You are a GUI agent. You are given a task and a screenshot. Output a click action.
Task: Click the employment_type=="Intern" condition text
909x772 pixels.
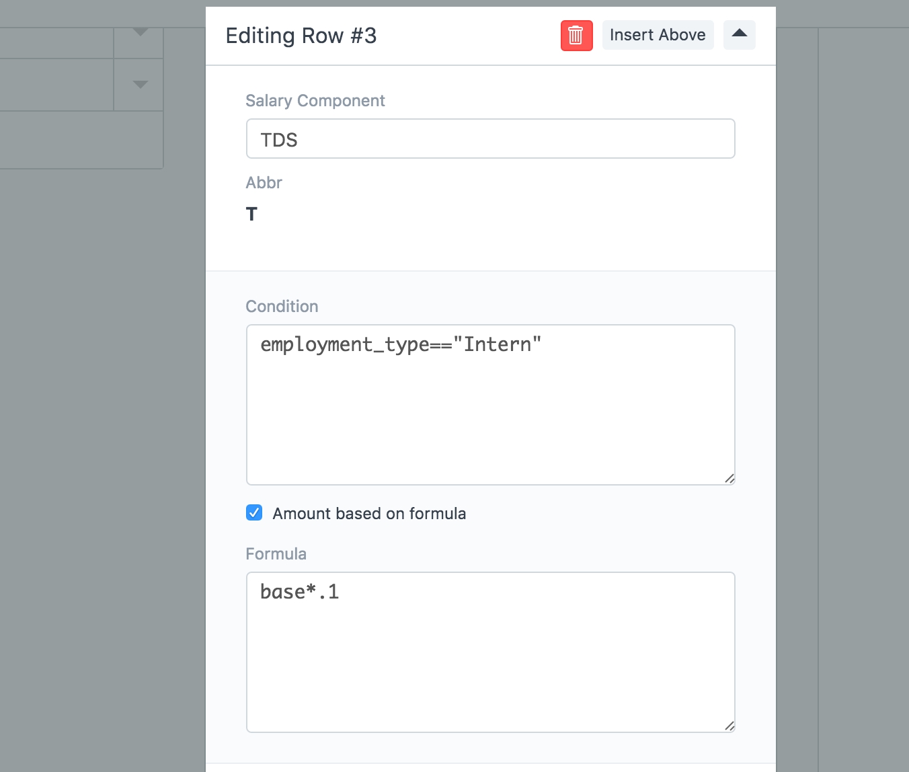(x=401, y=345)
